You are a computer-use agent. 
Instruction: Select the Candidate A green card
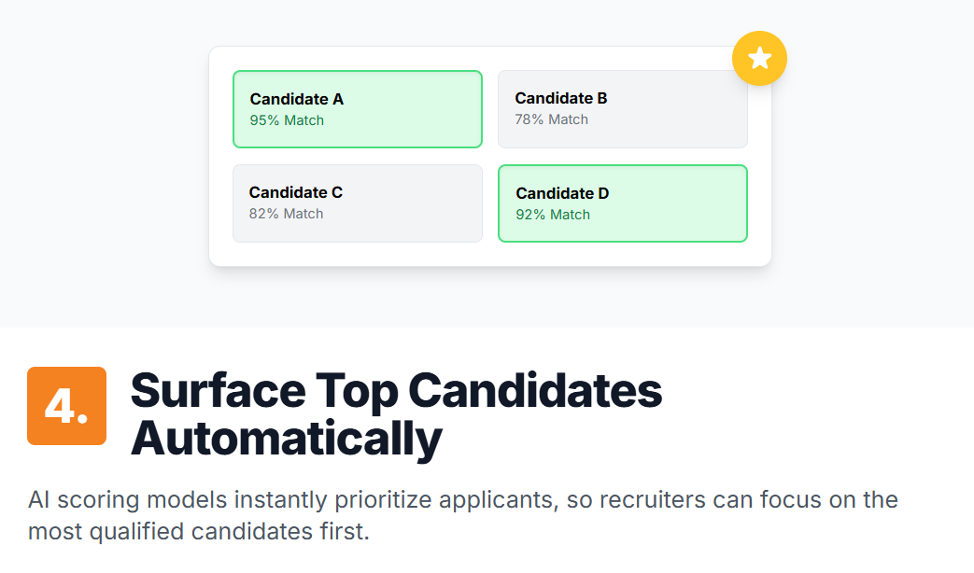[x=358, y=109]
